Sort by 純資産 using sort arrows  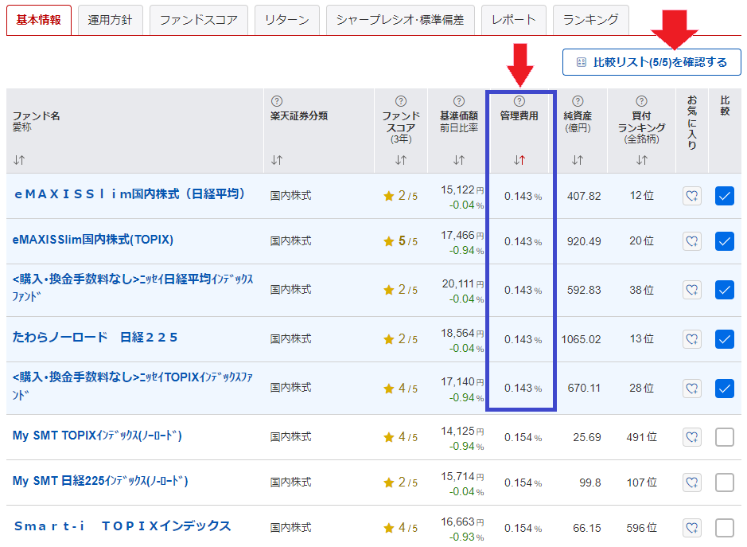tap(578, 160)
